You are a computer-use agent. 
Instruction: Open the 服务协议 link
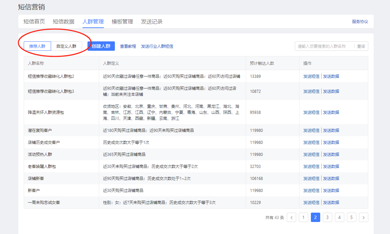pyautogui.click(x=360, y=22)
